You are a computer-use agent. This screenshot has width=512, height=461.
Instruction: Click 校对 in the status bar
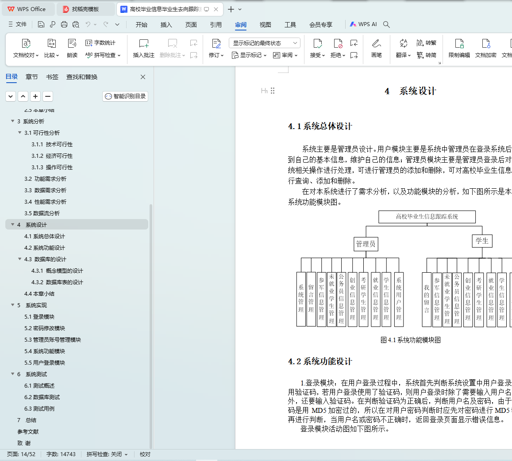tap(145, 454)
